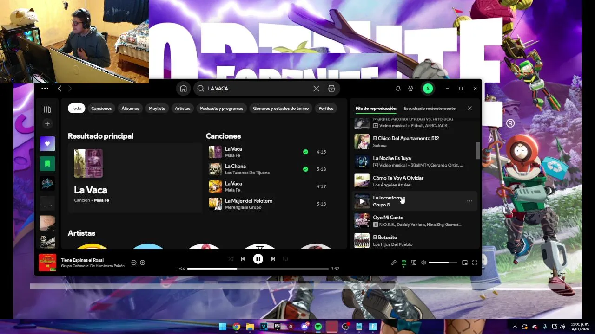Open Liked Songs heart playlist
Screen dimensions: 595x334
47,144
